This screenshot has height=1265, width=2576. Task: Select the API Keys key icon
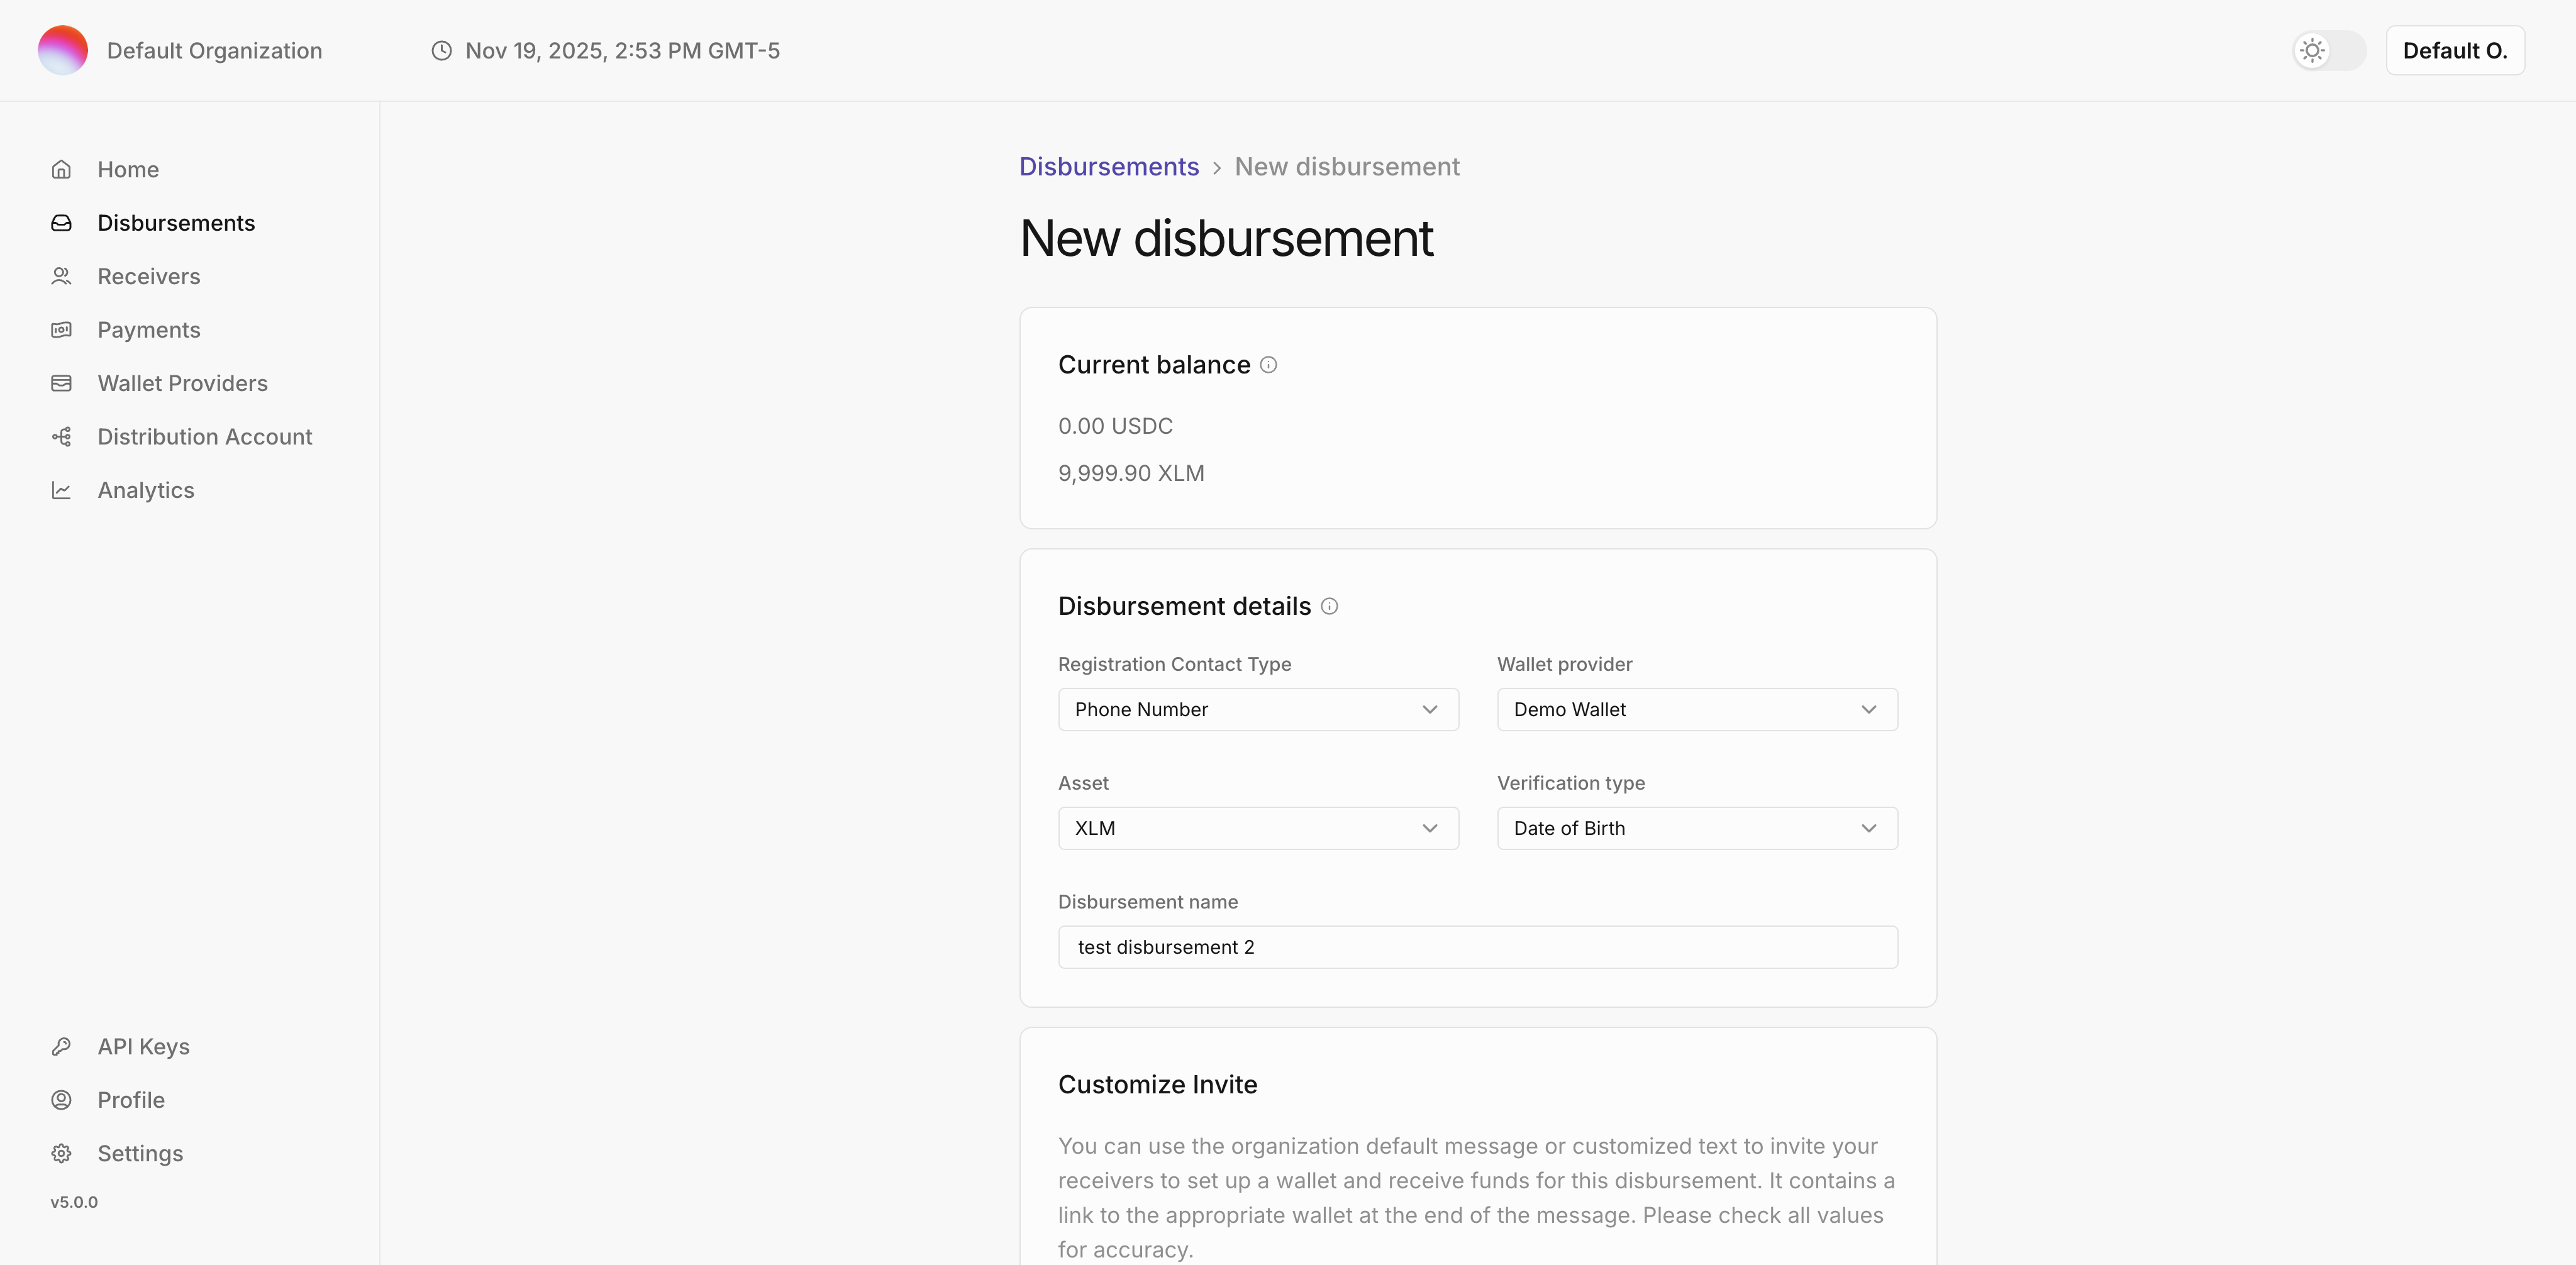click(x=62, y=1046)
